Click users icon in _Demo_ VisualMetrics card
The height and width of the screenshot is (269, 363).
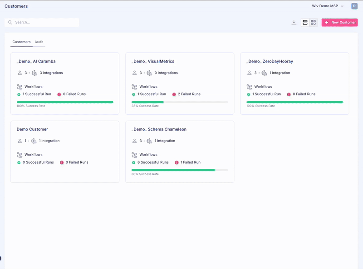[134, 73]
